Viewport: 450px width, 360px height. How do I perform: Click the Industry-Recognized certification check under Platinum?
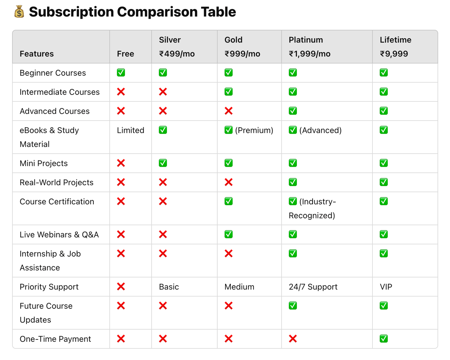pyautogui.click(x=293, y=201)
